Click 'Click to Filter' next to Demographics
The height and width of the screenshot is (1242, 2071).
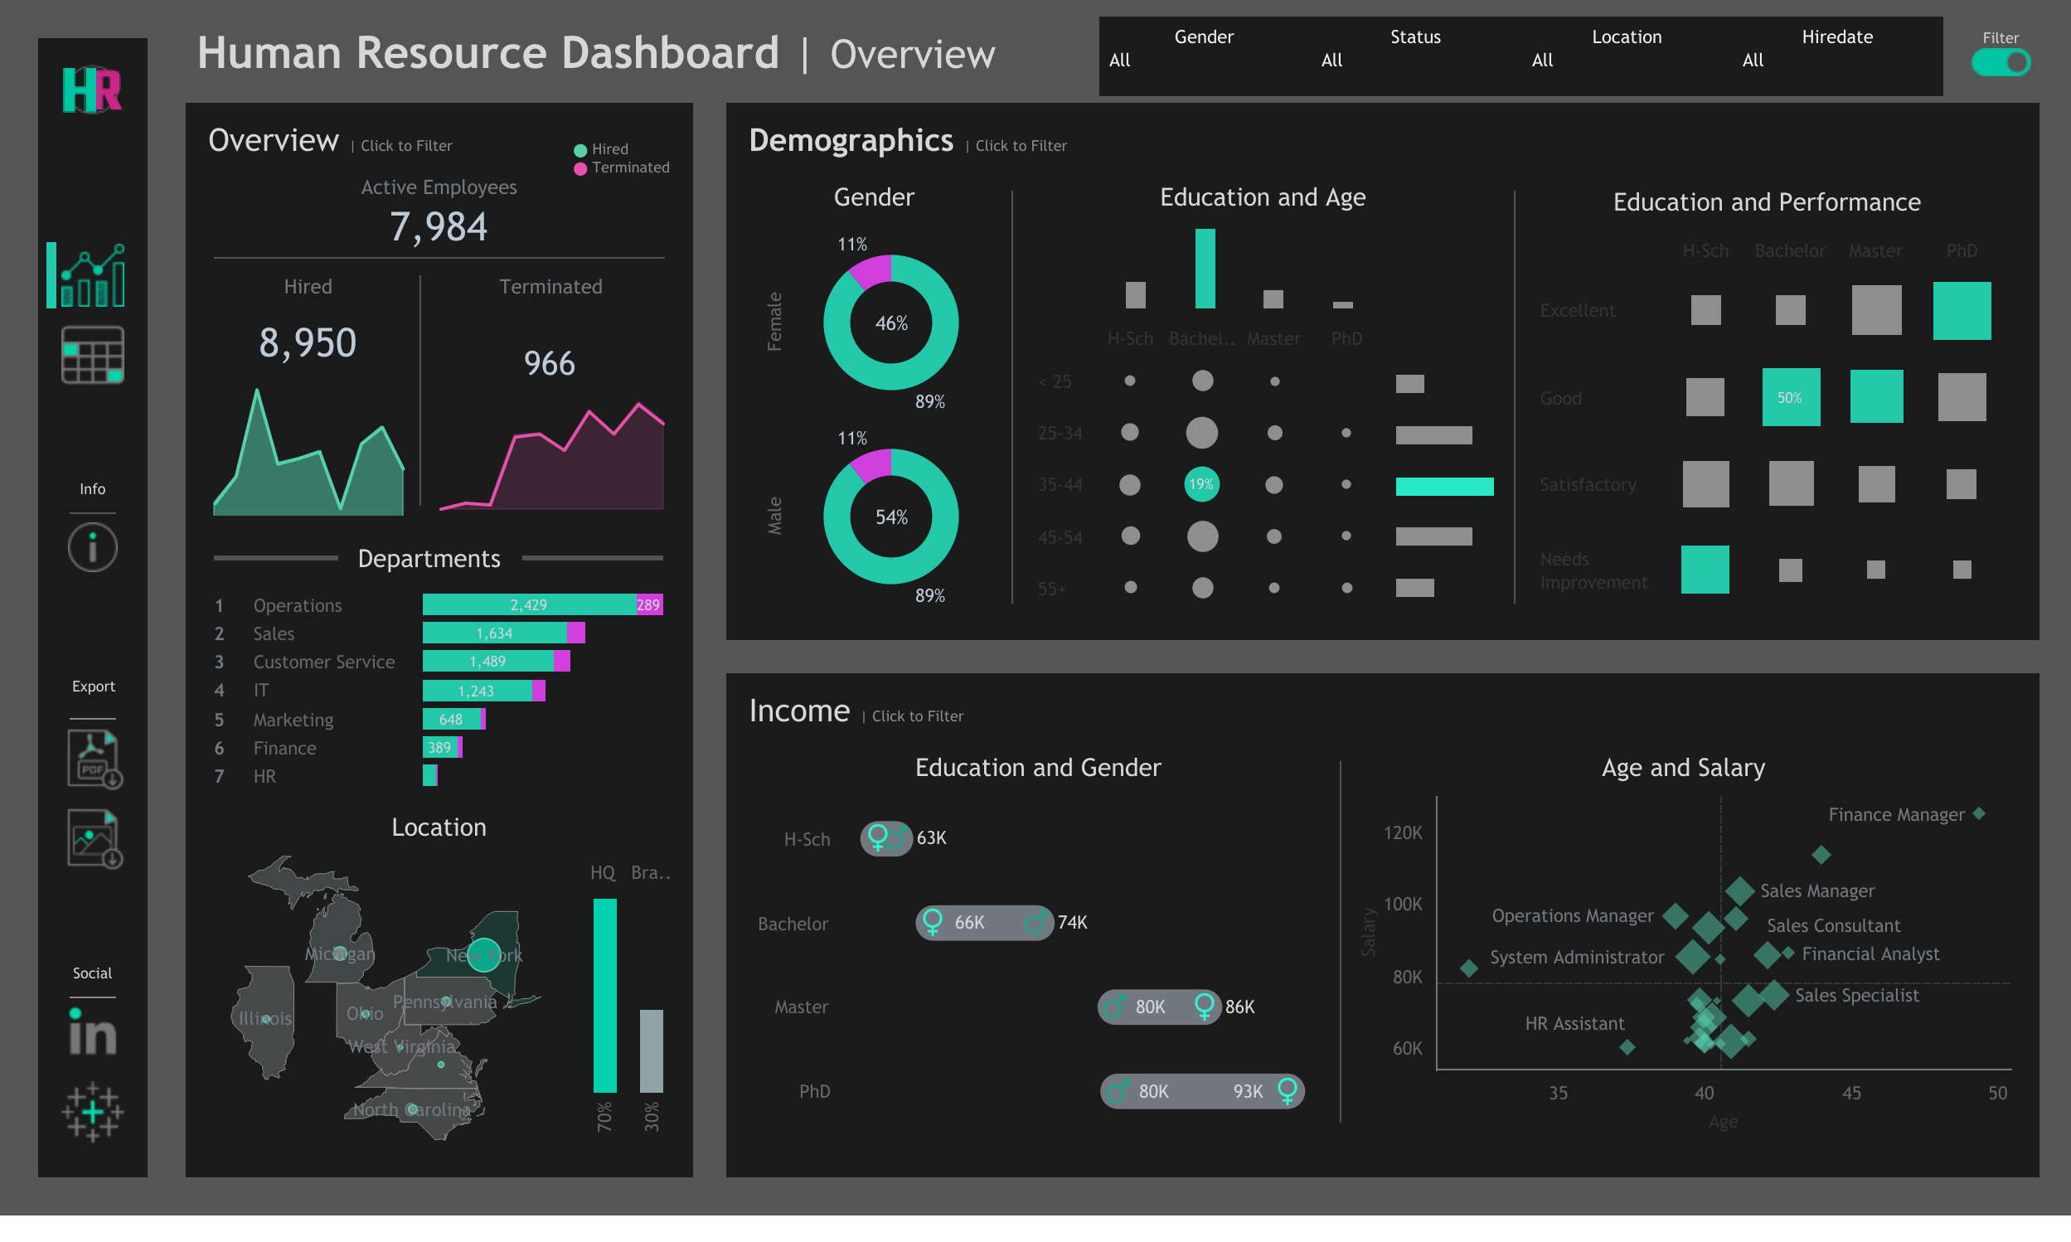coord(1021,145)
